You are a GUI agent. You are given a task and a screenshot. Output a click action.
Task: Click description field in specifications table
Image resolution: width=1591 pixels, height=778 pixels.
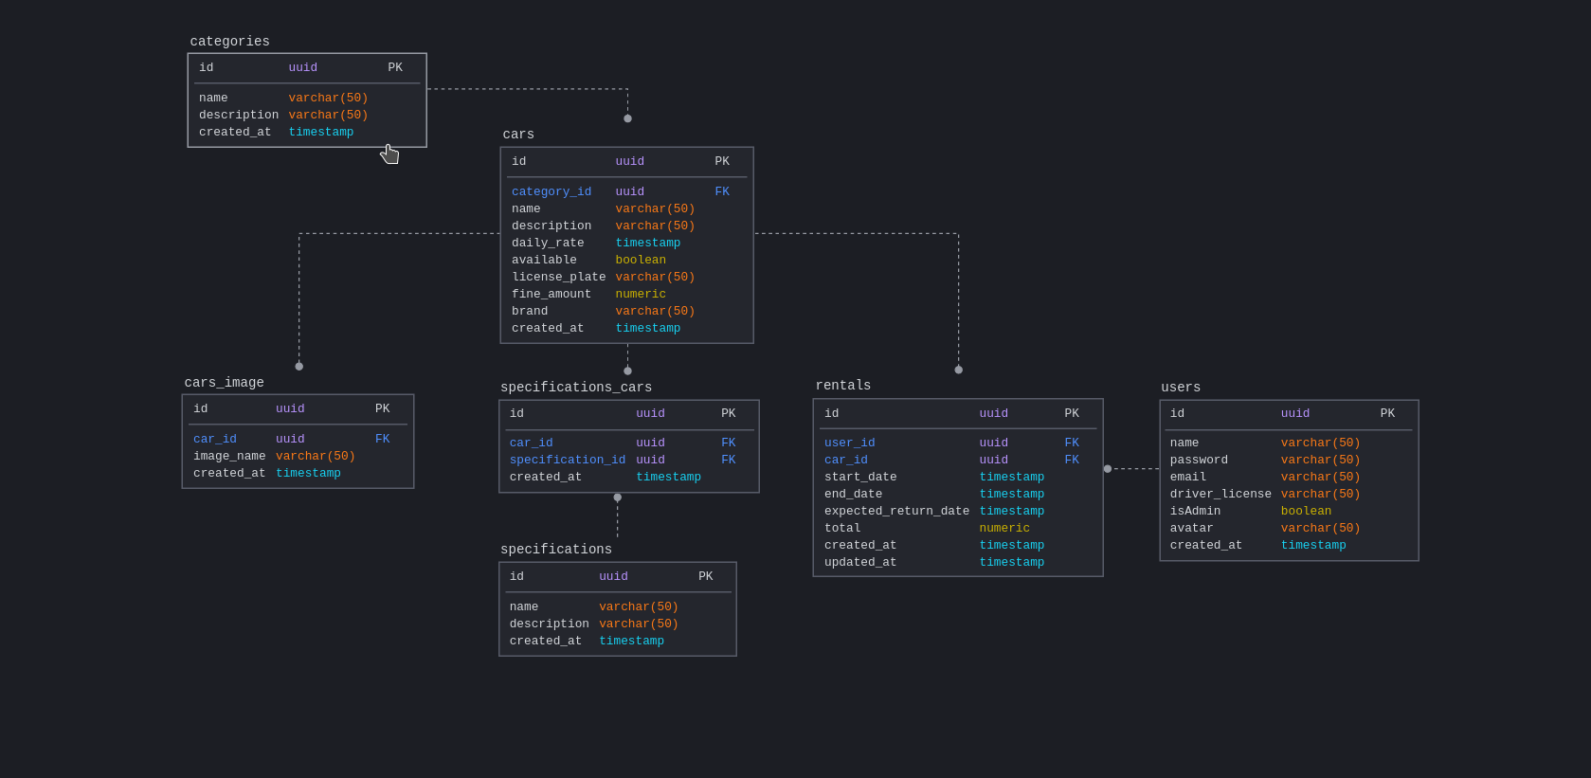(550, 624)
